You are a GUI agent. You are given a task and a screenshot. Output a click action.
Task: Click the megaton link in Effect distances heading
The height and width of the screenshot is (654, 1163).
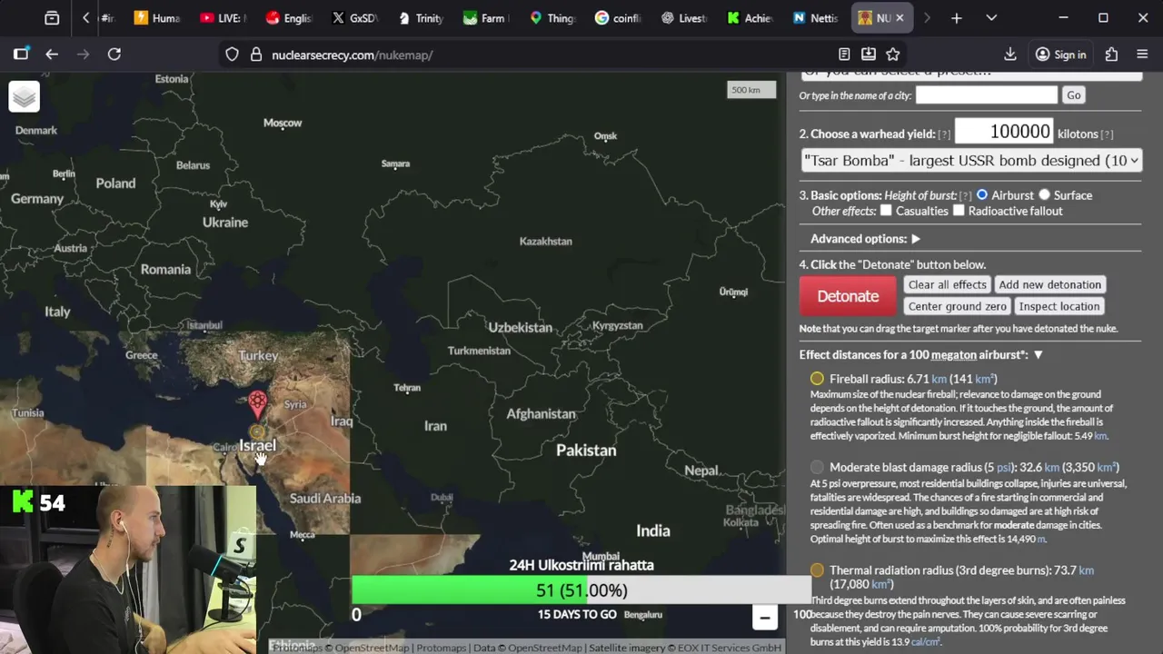pos(953,355)
